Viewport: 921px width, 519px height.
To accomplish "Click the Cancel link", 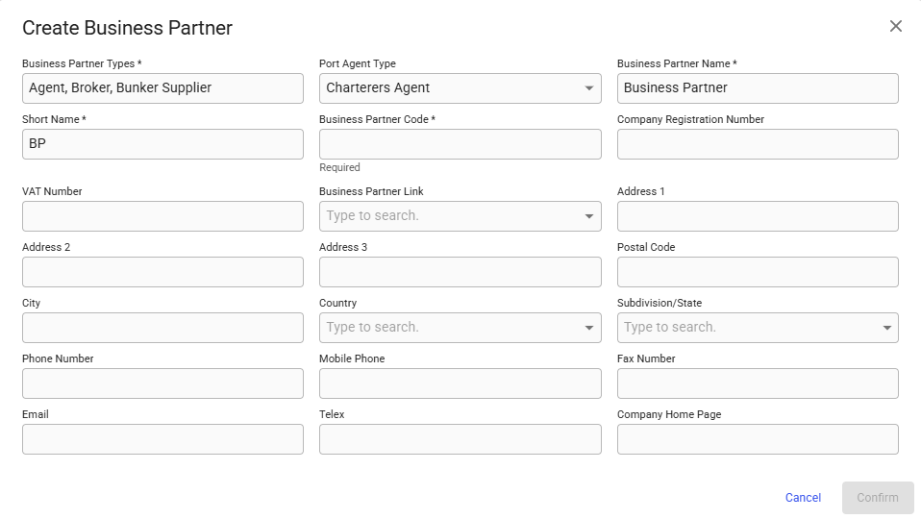I will point(803,498).
